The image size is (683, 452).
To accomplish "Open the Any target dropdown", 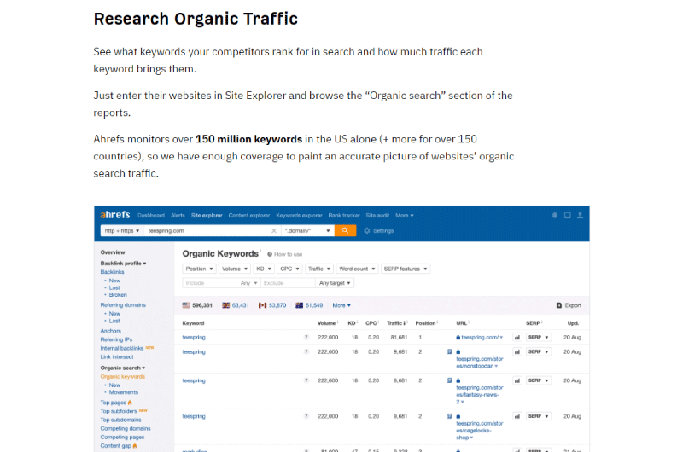I will (x=335, y=283).
